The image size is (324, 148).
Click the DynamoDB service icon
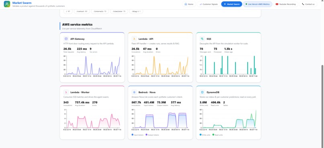pos(202,92)
